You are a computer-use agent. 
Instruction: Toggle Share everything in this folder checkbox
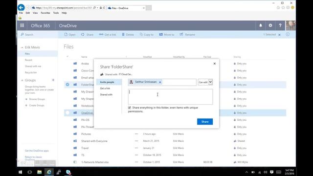point(130,108)
